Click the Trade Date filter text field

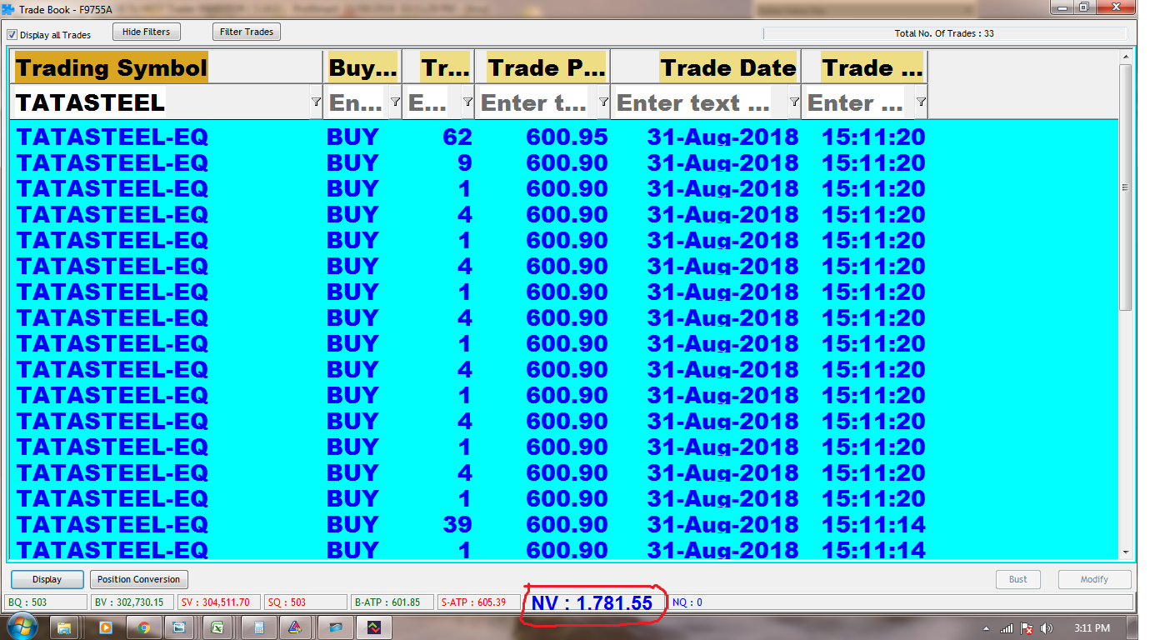[701, 102]
